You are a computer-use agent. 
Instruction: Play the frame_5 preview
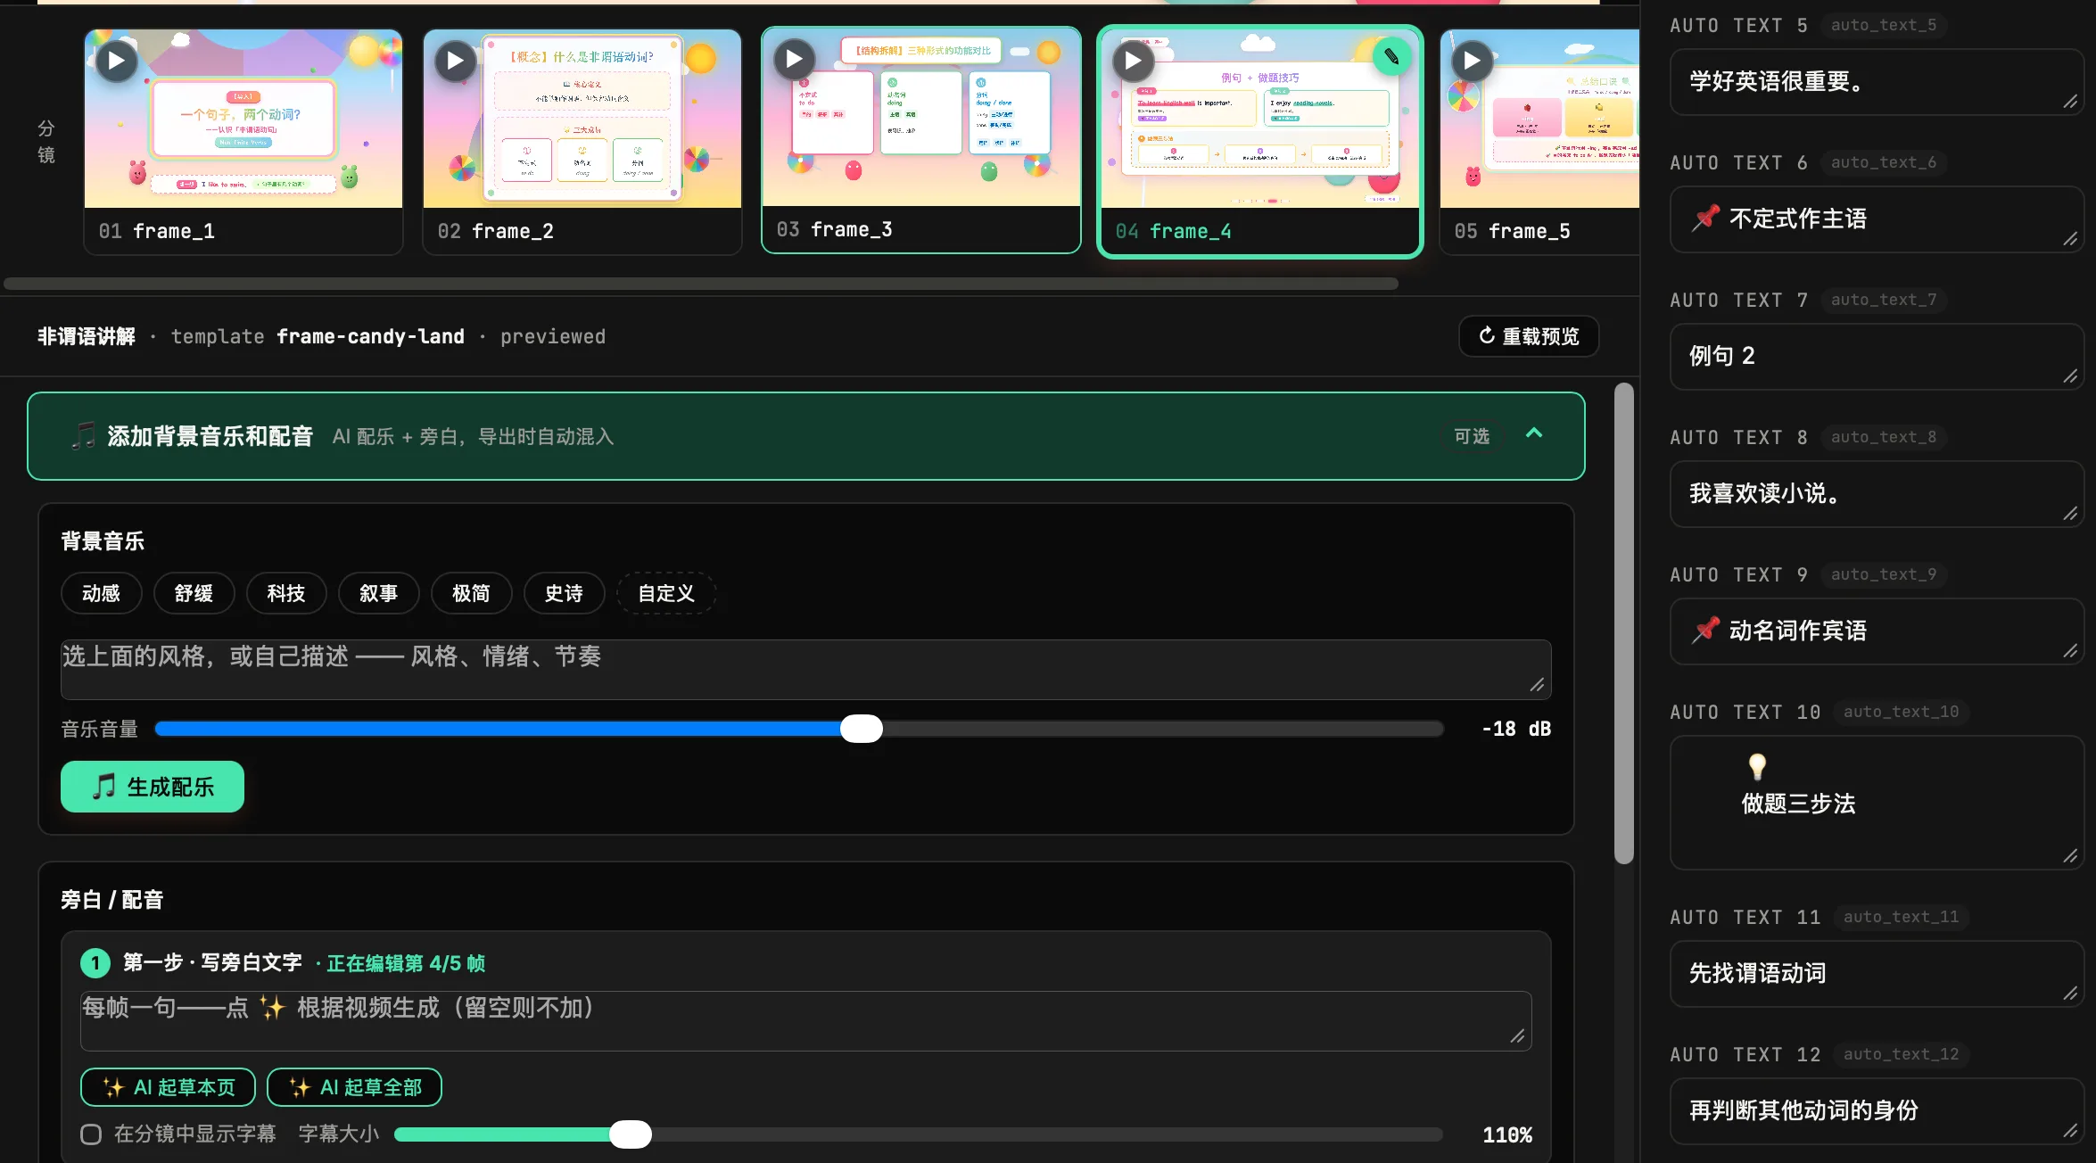click(x=1472, y=61)
